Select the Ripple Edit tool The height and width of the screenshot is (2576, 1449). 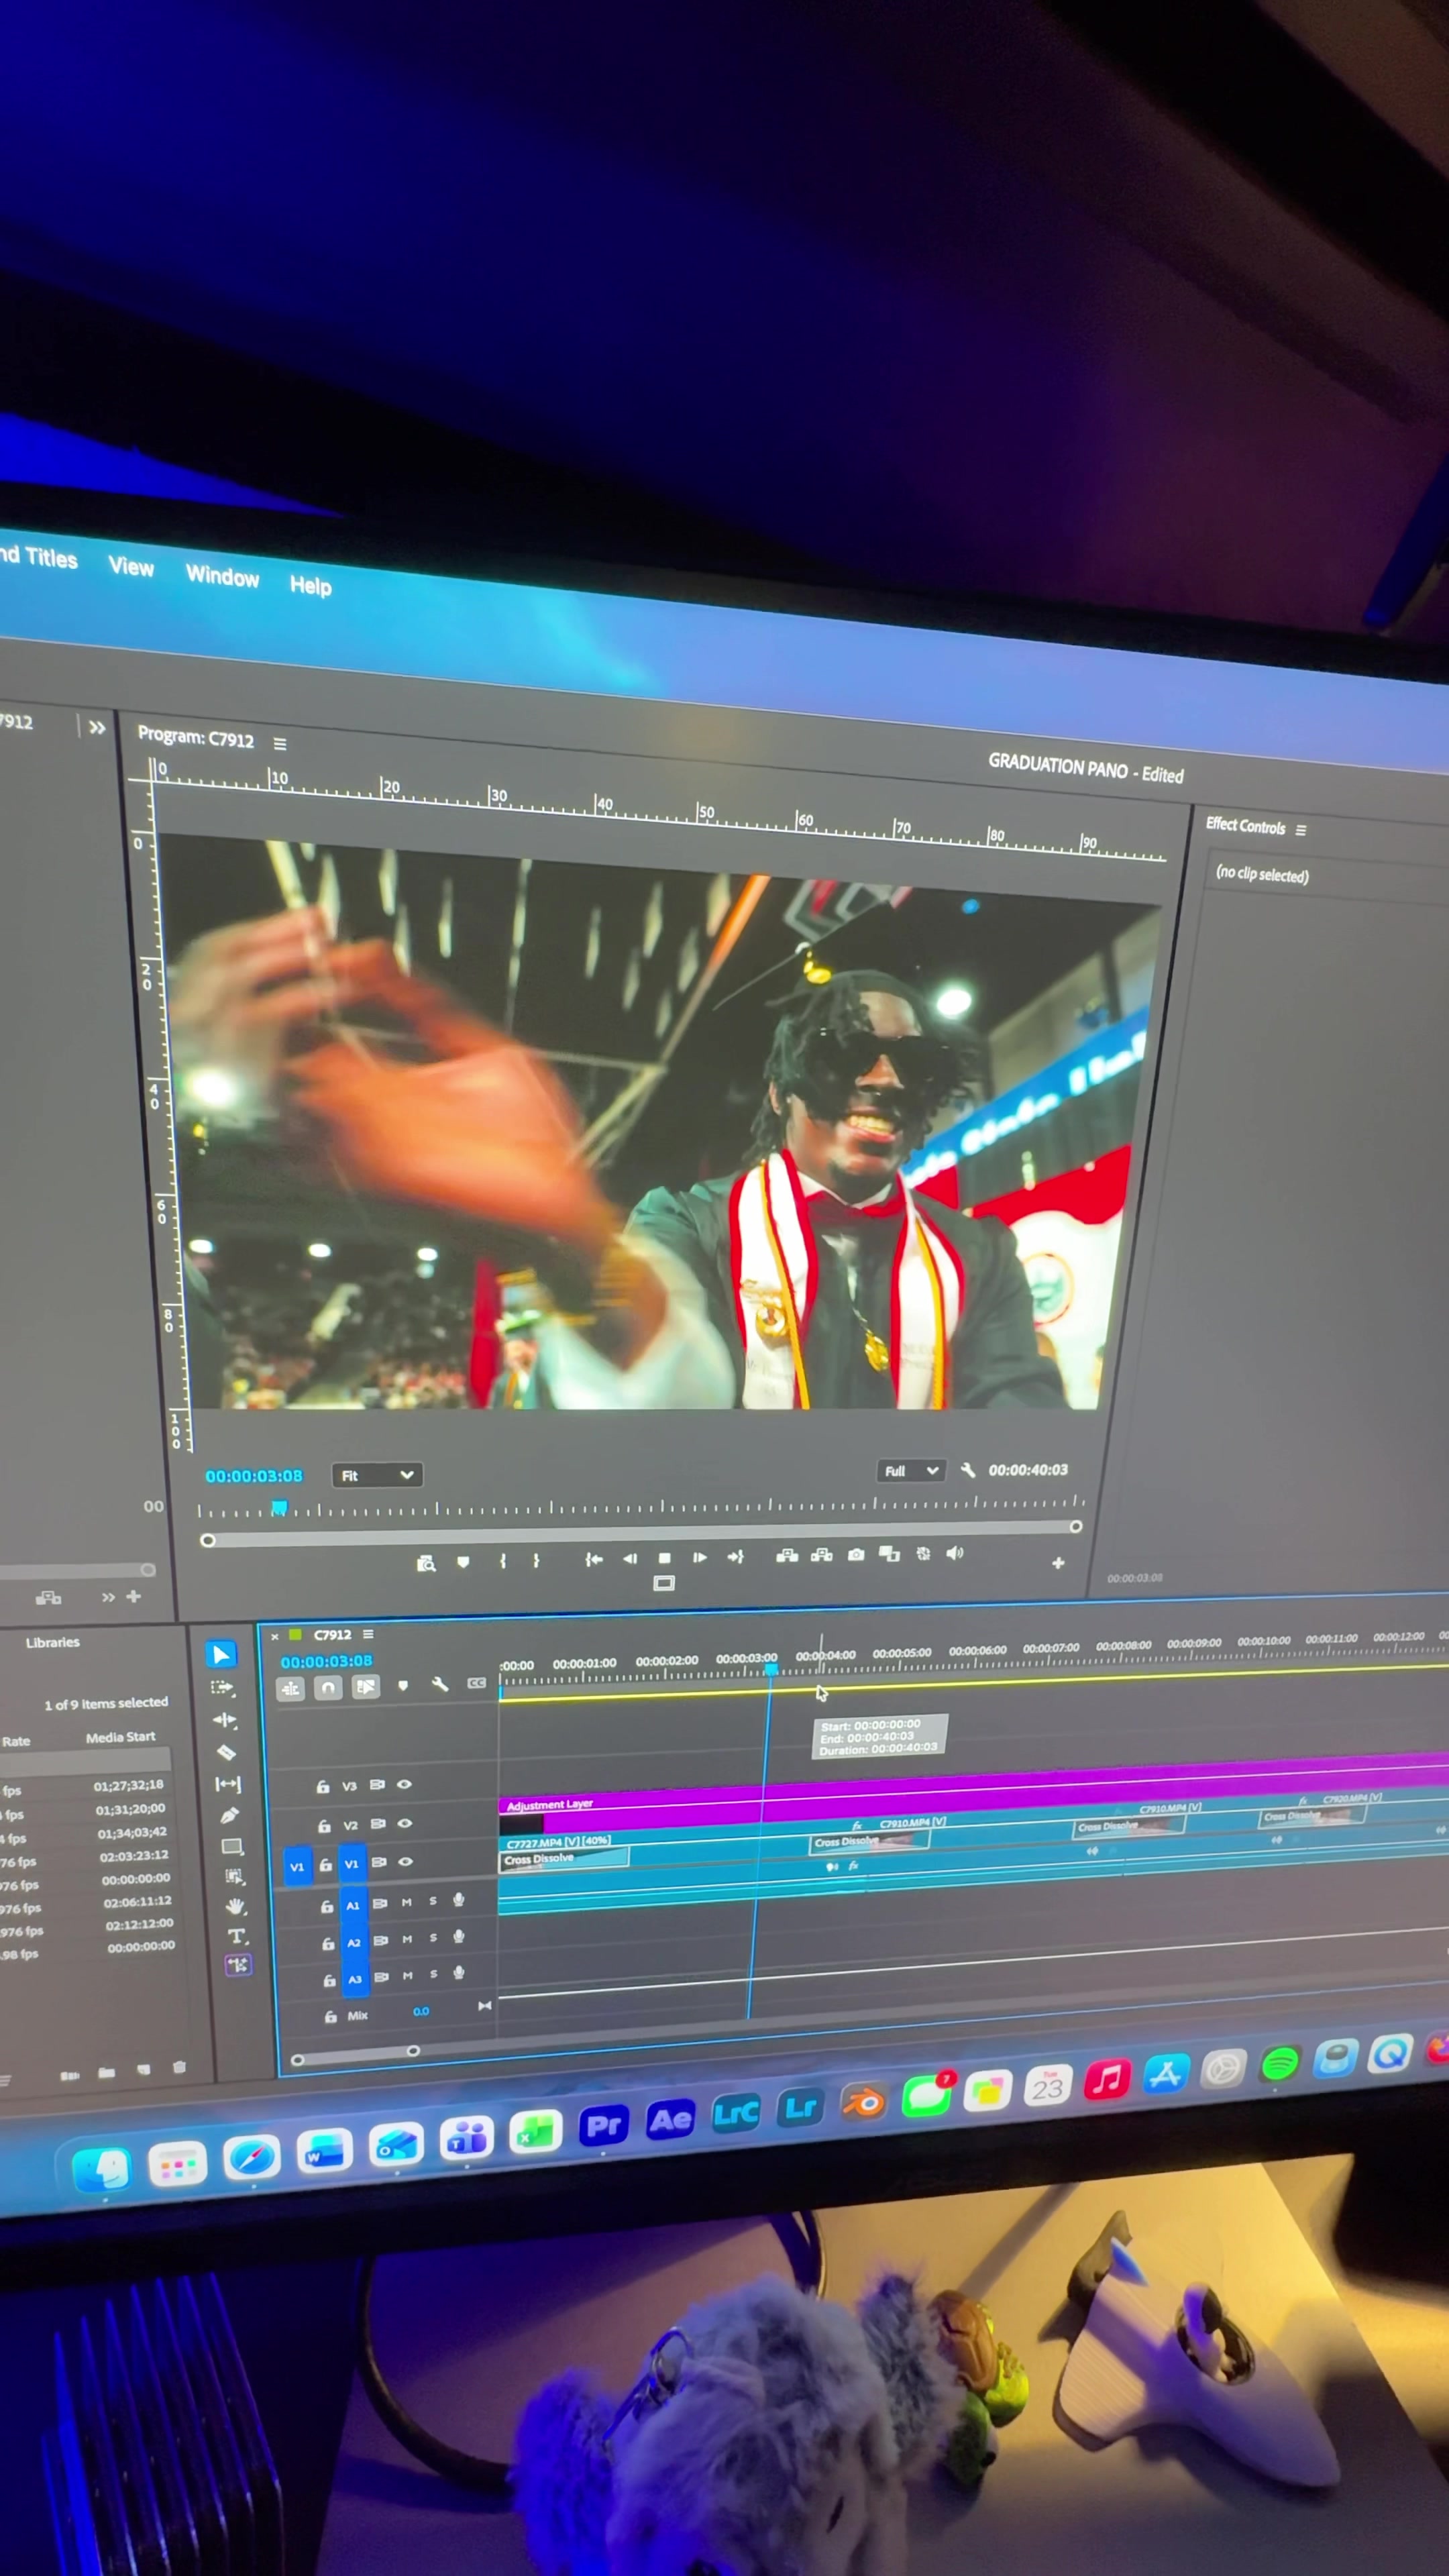coord(225,1720)
